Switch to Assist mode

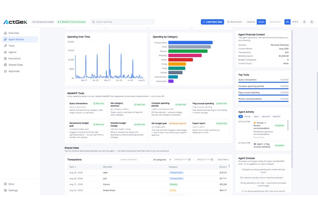pos(261,22)
